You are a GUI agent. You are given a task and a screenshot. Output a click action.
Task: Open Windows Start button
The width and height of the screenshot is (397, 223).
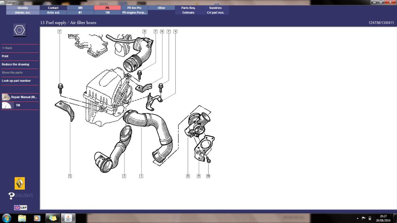[x=7, y=218]
